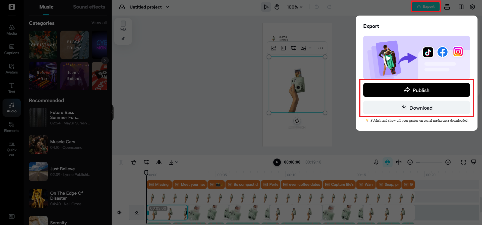The width and height of the screenshot is (482, 225).
Task: Activate the hand pan tool
Action: point(277,7)
